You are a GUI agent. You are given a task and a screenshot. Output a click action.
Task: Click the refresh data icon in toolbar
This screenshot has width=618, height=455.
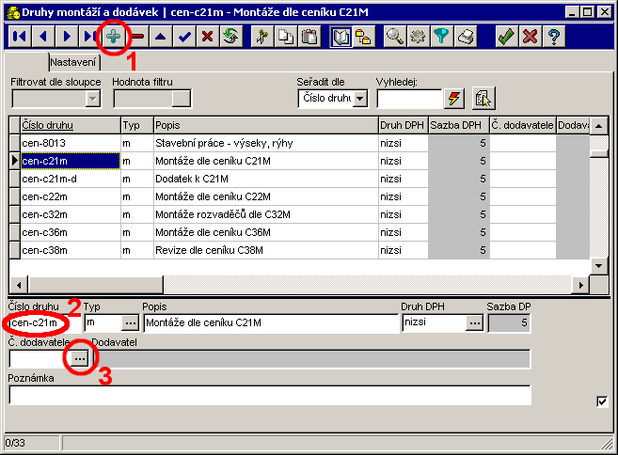pos(230,37)
